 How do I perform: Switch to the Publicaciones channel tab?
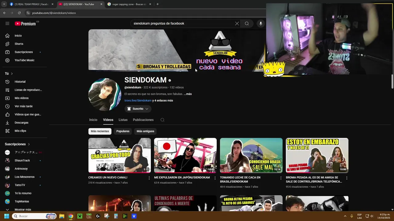pyautogui.click(x=143, y=120)
